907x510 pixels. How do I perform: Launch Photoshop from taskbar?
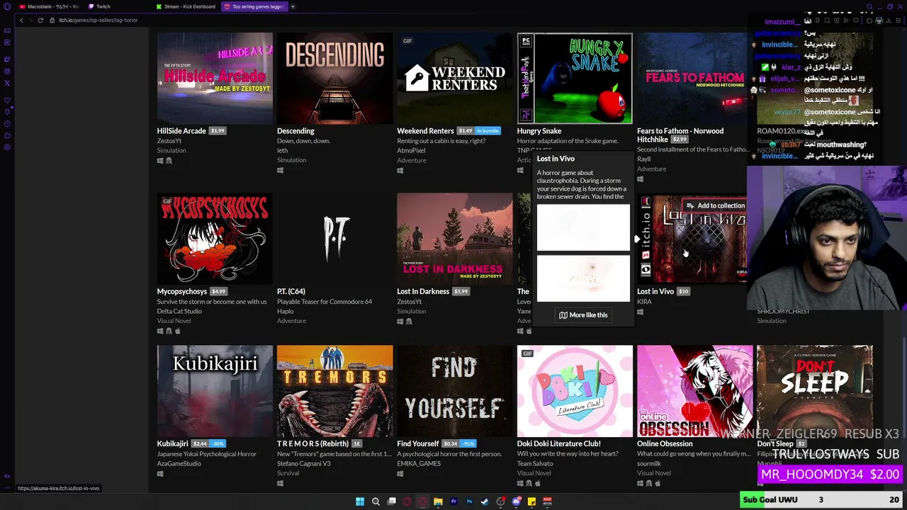469,501
